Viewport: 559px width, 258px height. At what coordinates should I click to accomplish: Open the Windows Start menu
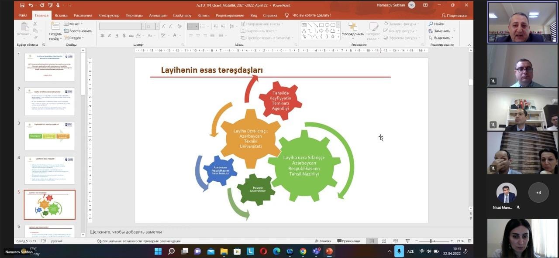click(x=158, y=251)
